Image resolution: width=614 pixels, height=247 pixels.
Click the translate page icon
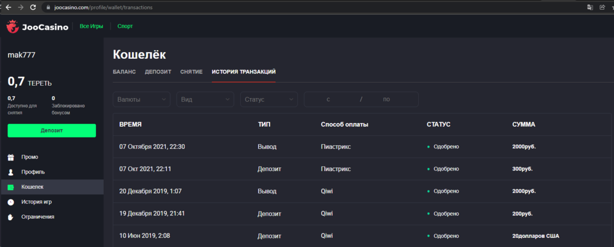[x=589, y=7]
